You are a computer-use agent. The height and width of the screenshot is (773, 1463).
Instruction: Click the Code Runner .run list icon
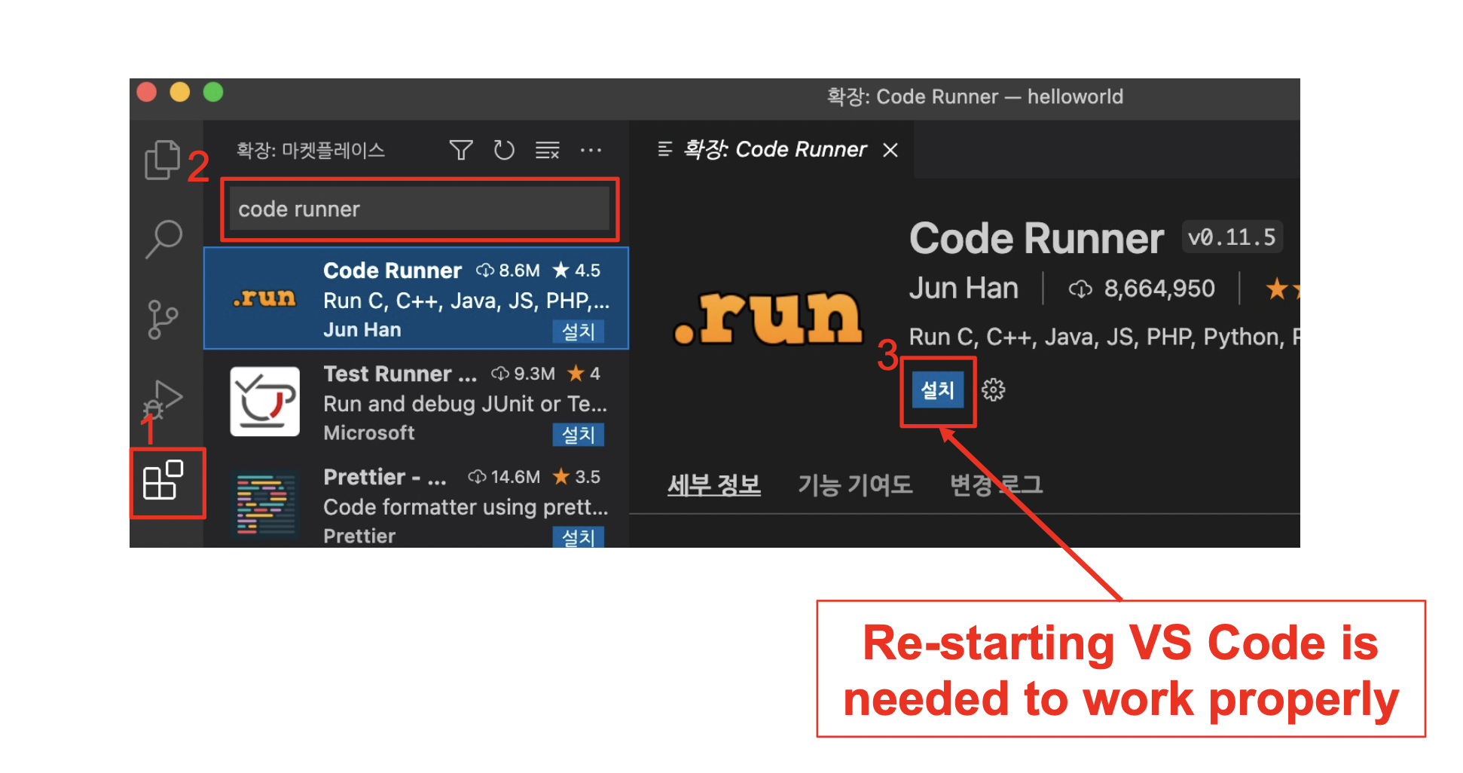[264, 298]
